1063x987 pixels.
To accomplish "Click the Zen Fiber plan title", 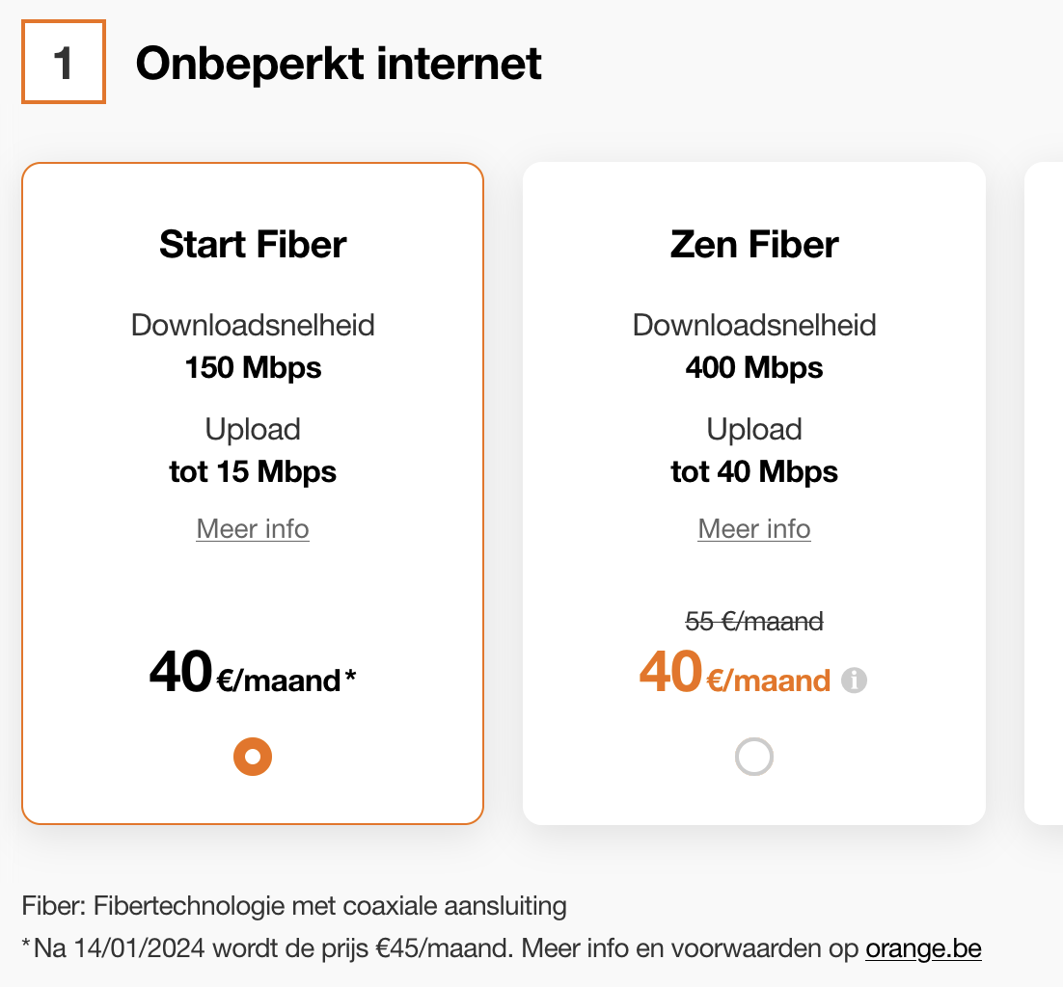I will pos(754,245).
